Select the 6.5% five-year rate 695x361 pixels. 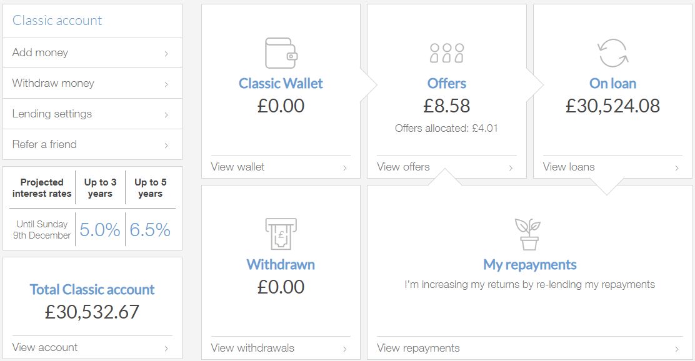pyautogui.click(x=150, y=230)
